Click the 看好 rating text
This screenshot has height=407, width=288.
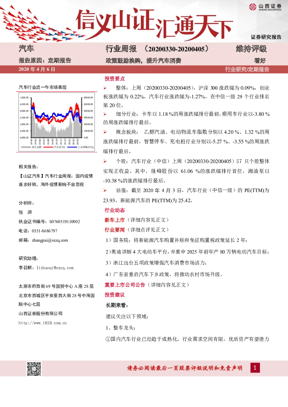click(260, 61)
